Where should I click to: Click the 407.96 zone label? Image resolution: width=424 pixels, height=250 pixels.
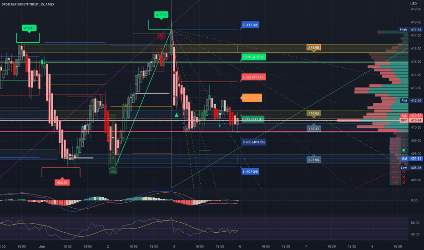(x=313, y=160)
